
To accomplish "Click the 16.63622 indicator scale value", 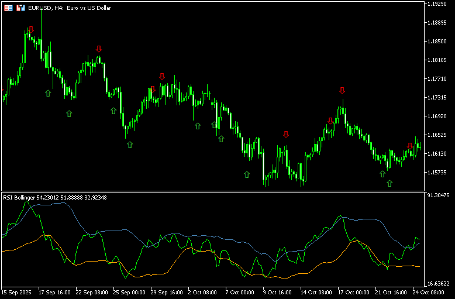I will click(x=439, y=283).
